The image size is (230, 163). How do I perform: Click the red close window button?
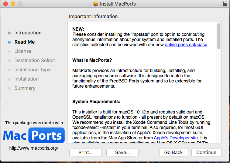click(x=6, y=4)
